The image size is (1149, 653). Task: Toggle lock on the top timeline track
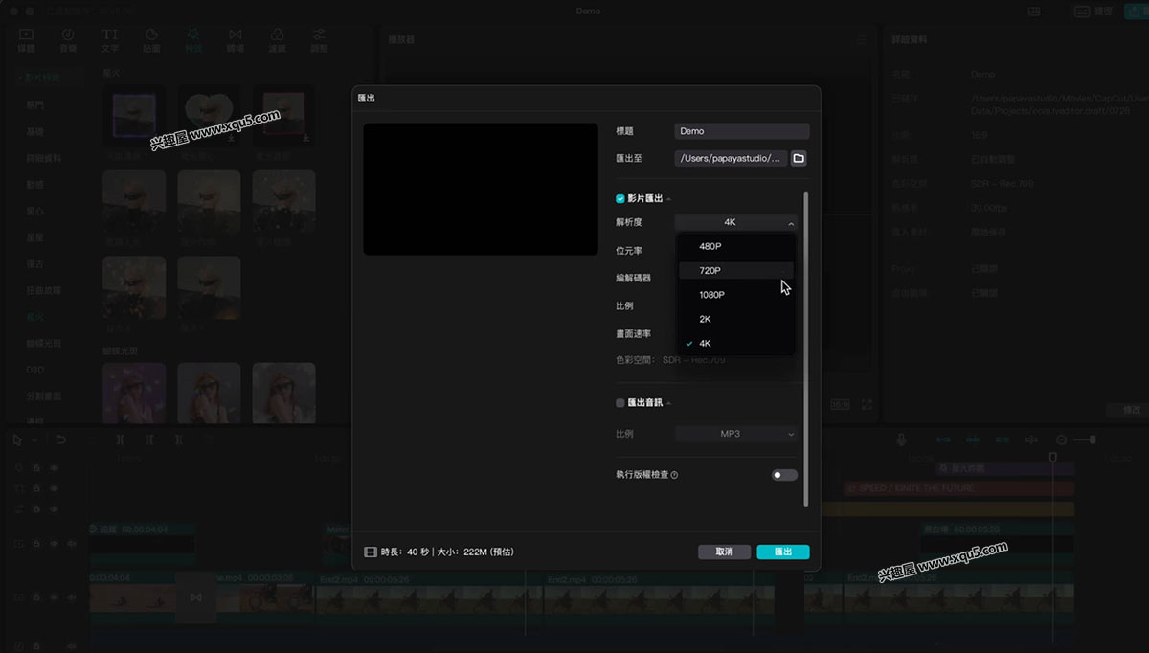click(x=36, y=468)
